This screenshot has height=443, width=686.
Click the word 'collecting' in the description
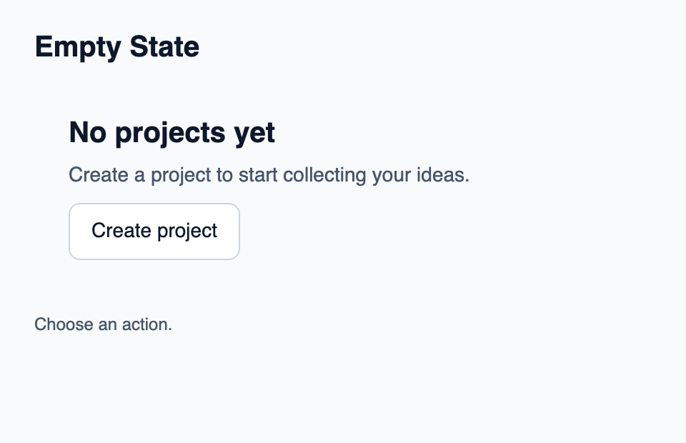point(324,175)
